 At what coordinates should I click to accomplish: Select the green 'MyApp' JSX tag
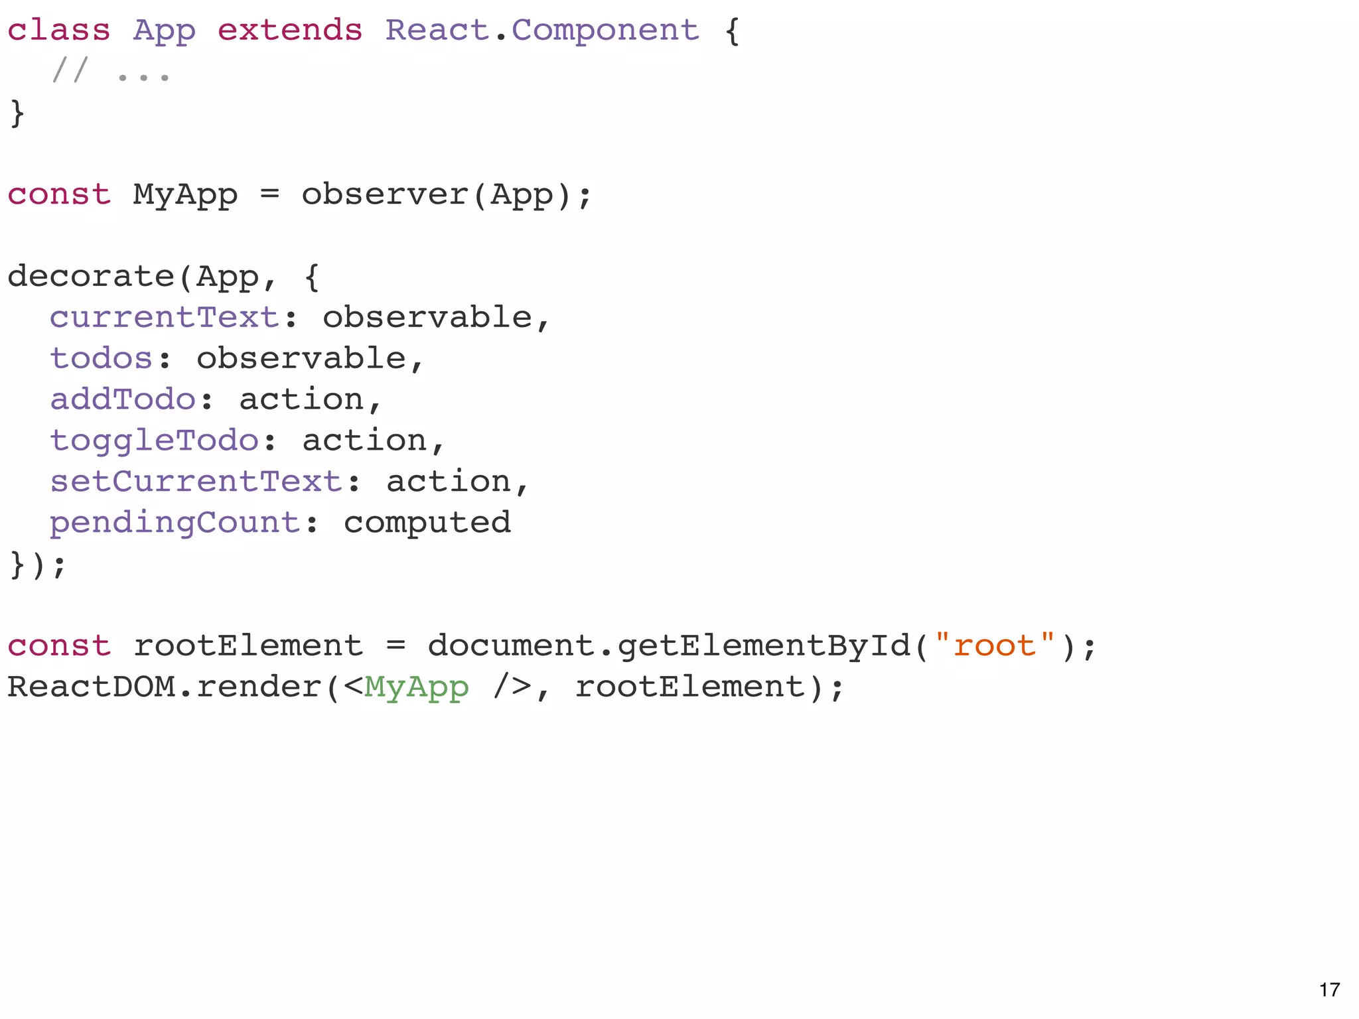pos(417,688)
